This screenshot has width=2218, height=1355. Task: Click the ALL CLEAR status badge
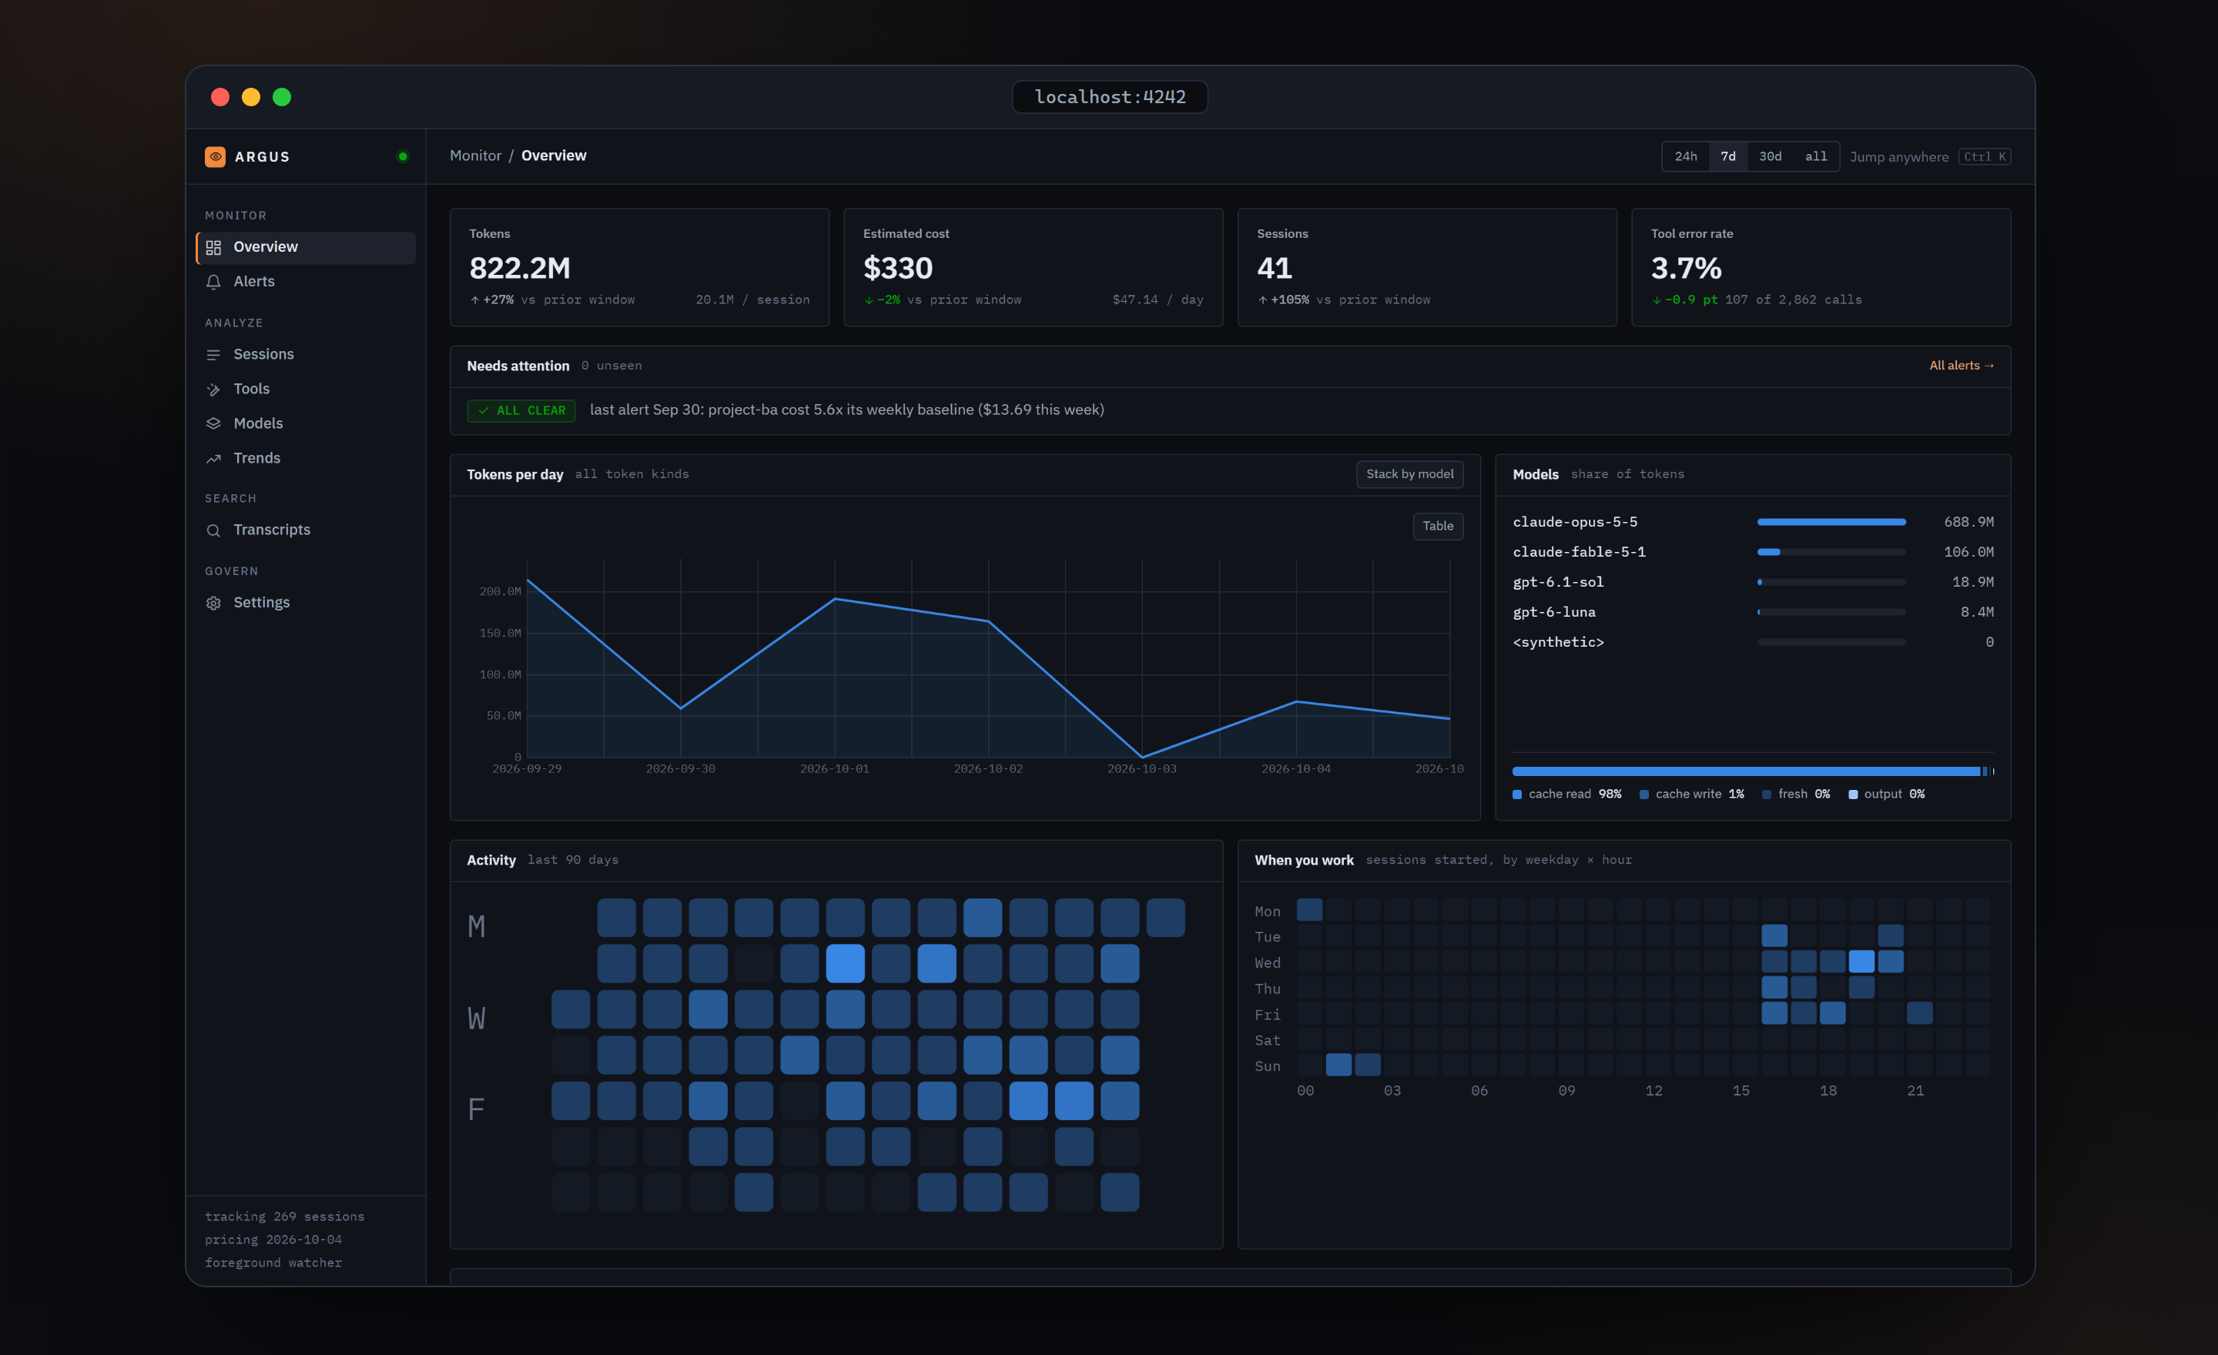(x=521, y=410)
